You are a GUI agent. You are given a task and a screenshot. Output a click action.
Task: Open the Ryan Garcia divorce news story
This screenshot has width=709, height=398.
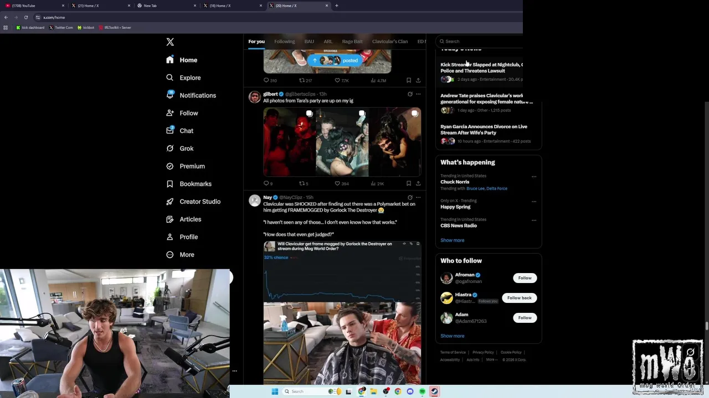click(x=485, y=133)
